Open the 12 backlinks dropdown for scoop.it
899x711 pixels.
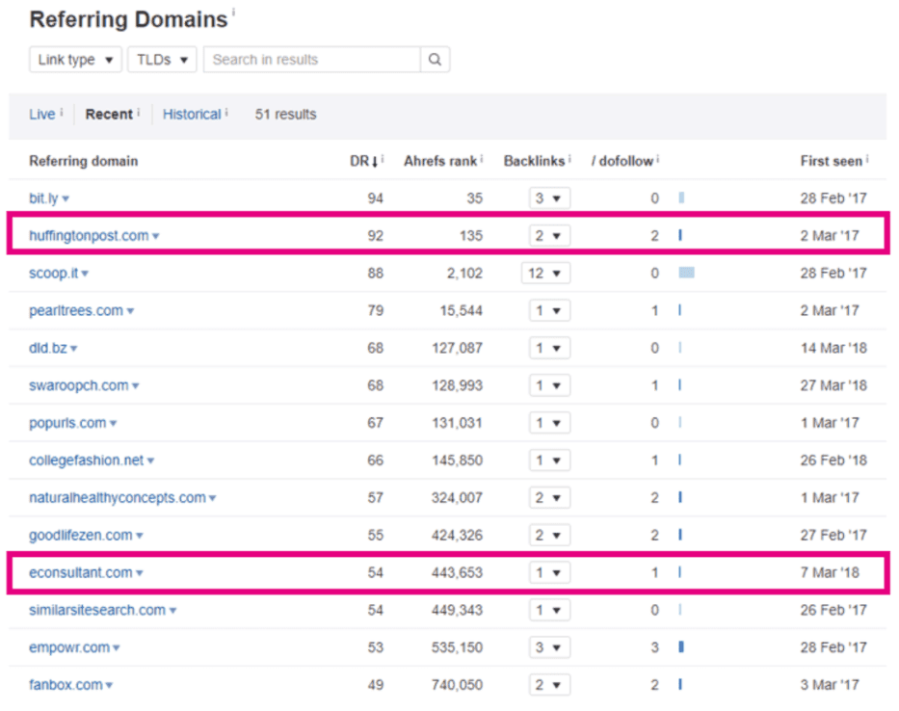coord(545,273)
